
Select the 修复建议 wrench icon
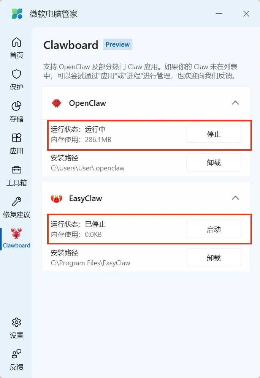pyautogui.click(x=16, y=202)
